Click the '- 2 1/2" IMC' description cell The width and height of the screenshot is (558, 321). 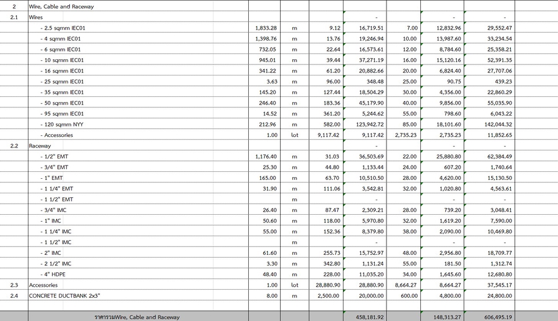(x=56, y=264)
